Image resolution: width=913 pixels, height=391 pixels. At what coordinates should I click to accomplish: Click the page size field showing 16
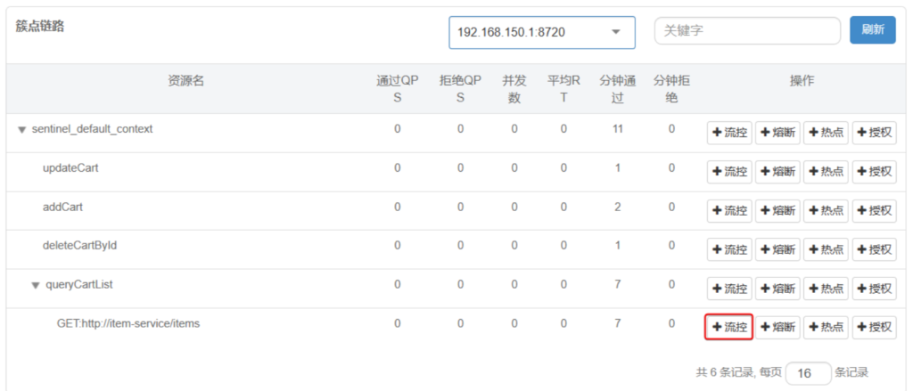(x=808, y=373)
